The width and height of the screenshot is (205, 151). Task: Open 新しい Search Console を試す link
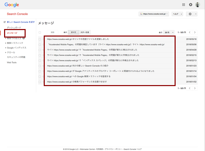[20, 22]
